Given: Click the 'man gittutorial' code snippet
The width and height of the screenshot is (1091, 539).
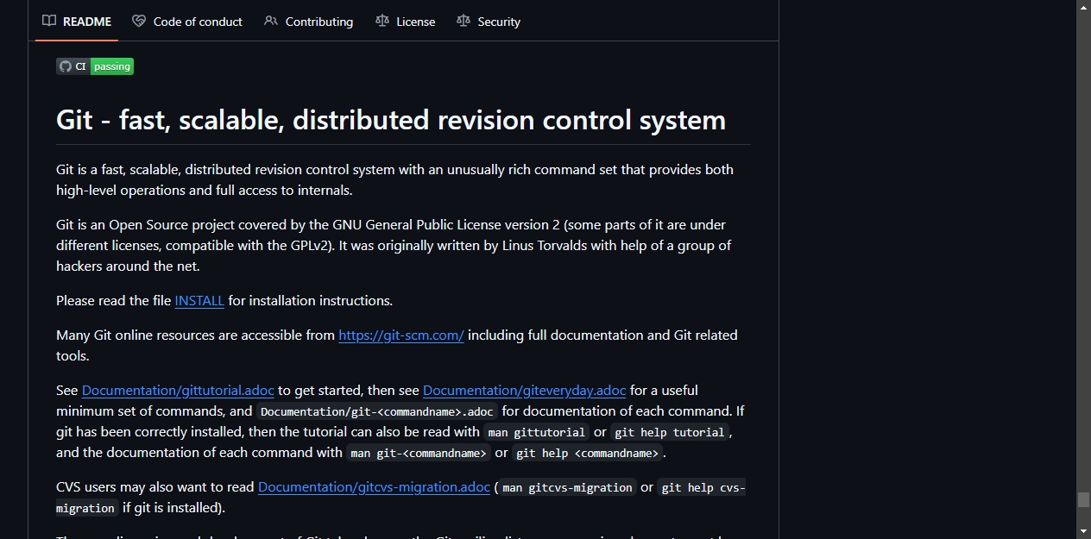Looking at the screenshot, I should click(x=536, y=432).
